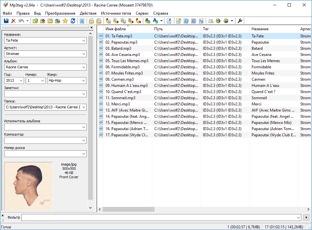The height and width of the screenshot is (230, 312).
Task: Click the file icon of 12. Merci.mp3
Action: tap(101, 104)
